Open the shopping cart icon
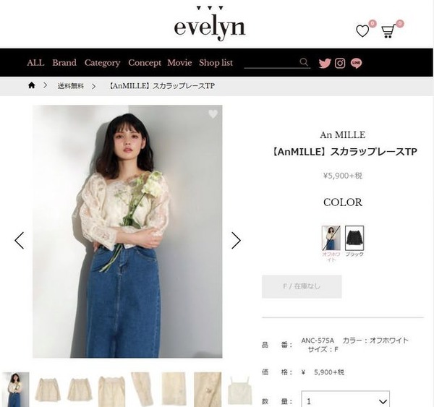The image size is (434, 407). click(x=388, y=31)
